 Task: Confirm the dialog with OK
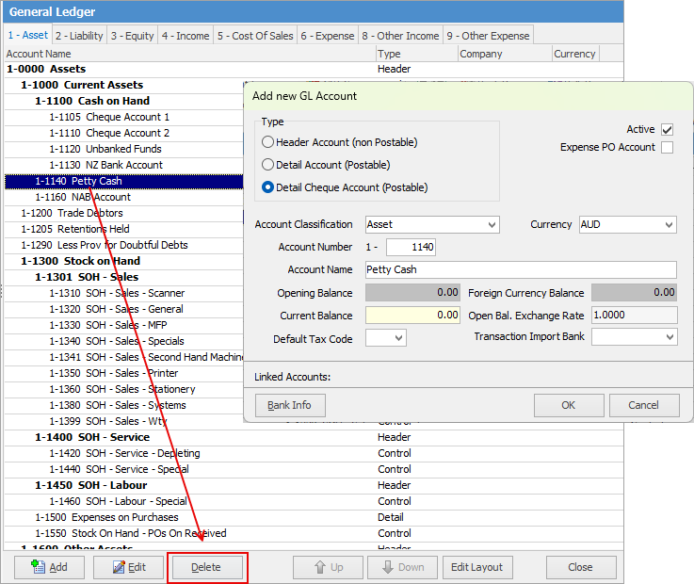[569, 405]
